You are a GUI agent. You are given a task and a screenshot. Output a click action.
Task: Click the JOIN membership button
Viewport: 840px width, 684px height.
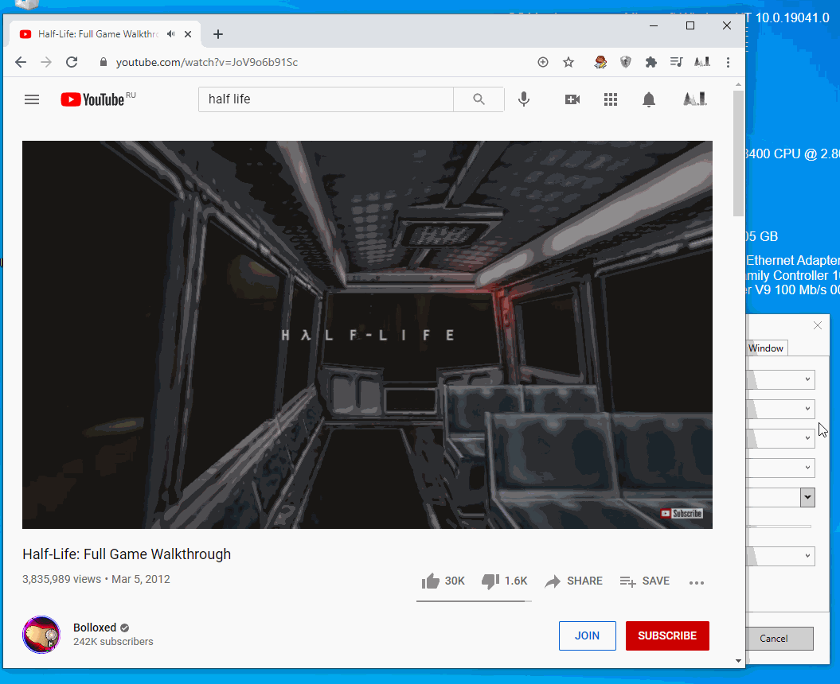click(x=587, y=635)
